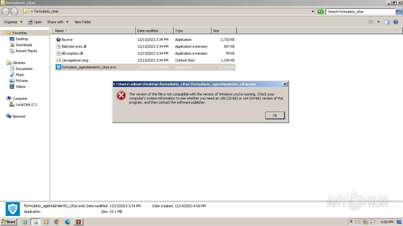Screen dimensions: 403x226
Task: Click New folder in the toolbar
Action: [83, 22]
